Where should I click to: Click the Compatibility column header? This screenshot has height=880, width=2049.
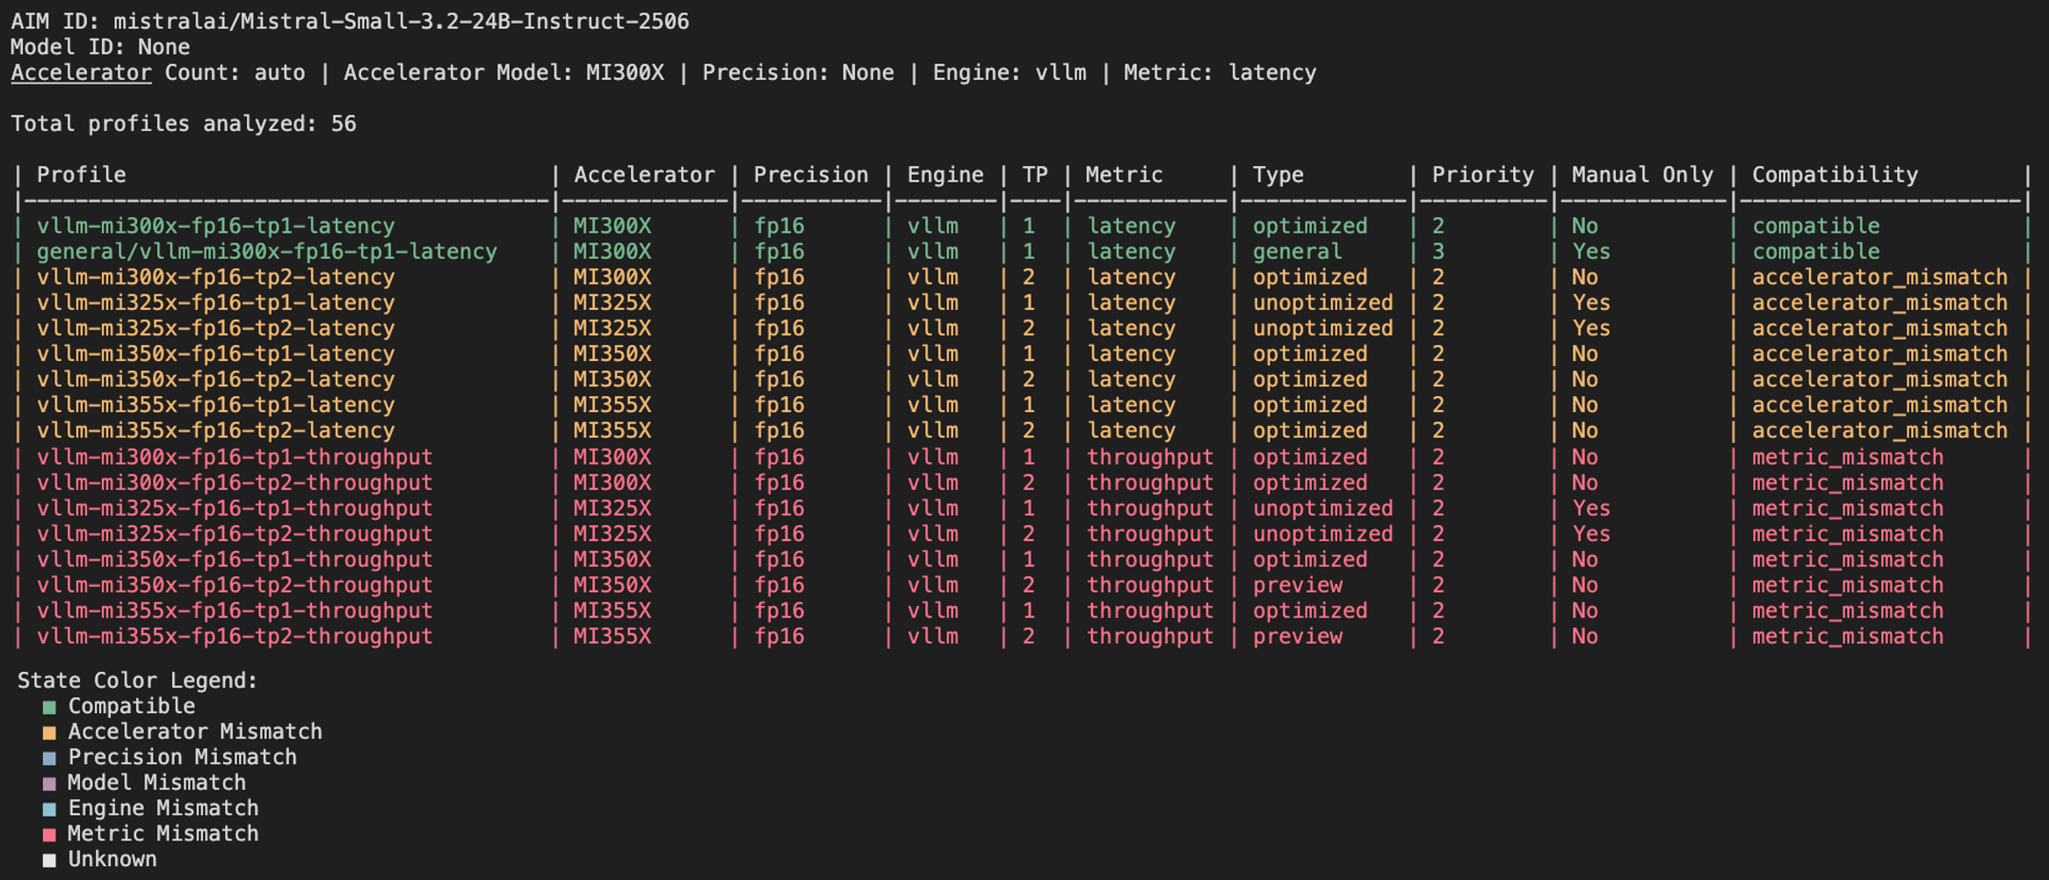coord(1835,175)
